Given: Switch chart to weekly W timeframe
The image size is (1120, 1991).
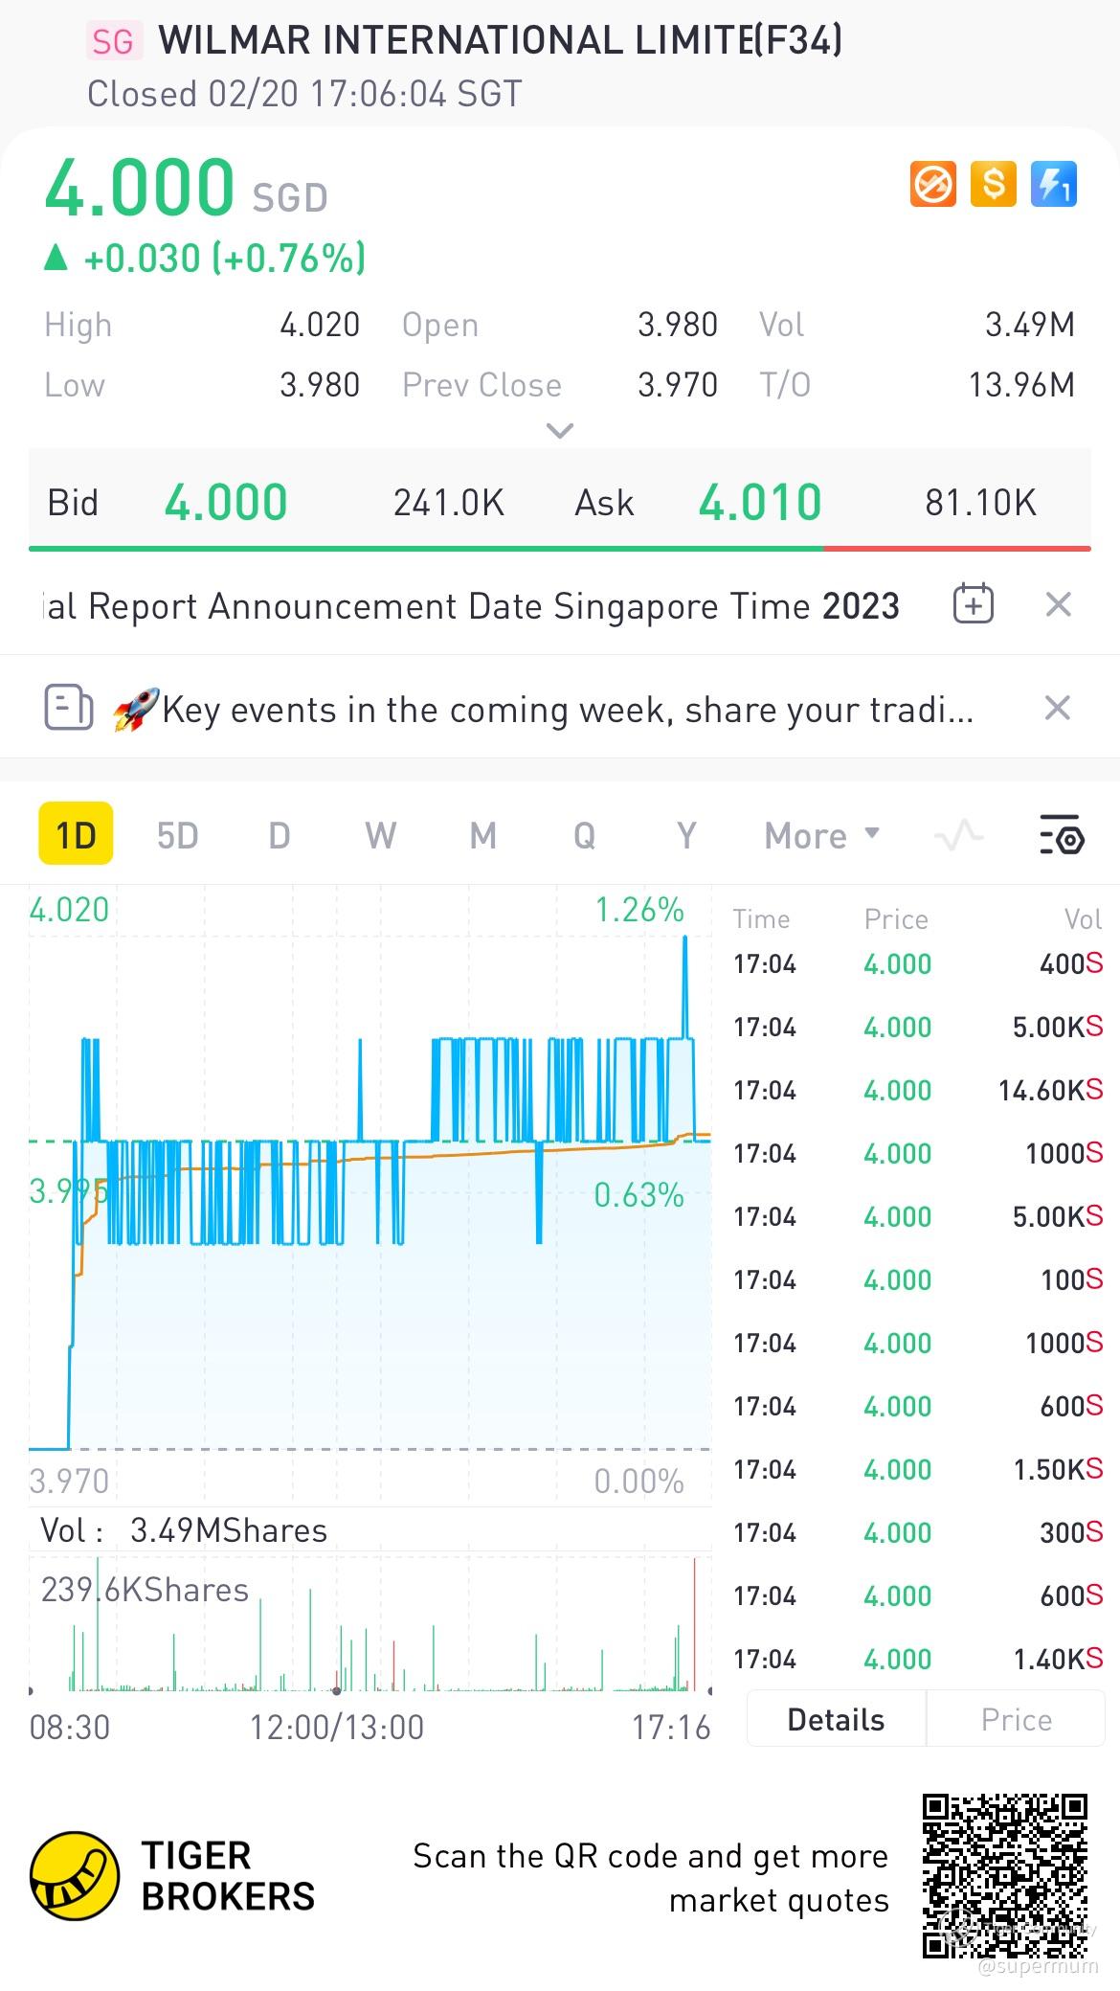Looking at the screenshot, I should coord(380,835).
